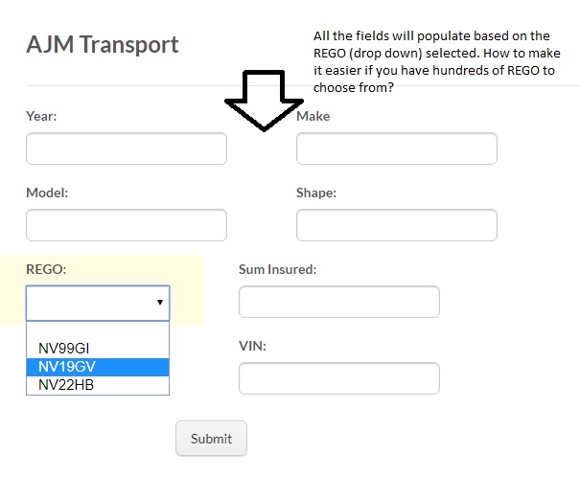580x499 pixels.
Task: Click the "Make" field label
Action: coord(313,116)
